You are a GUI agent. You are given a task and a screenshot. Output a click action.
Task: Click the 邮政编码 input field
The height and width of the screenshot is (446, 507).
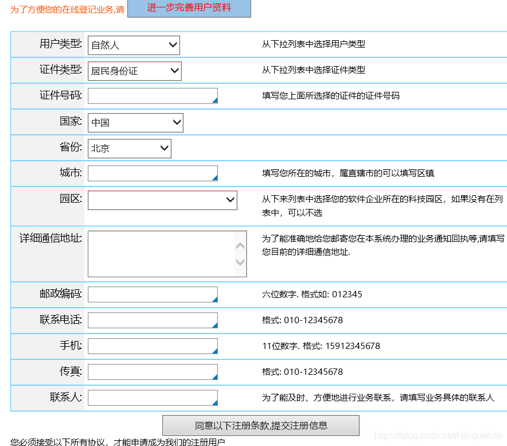tap(149, 294)
